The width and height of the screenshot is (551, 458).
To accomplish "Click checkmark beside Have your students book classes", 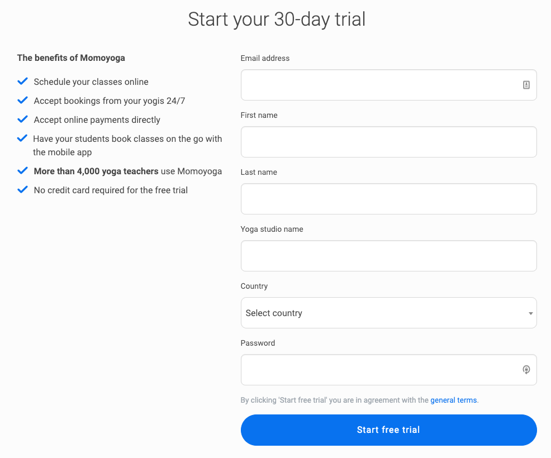I will [22, 138].
